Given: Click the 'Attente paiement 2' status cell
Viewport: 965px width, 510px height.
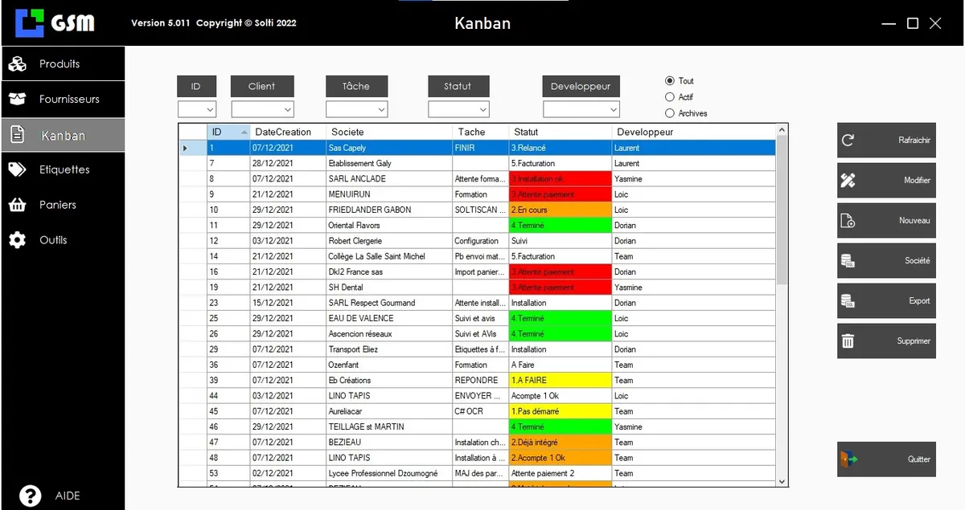Looking at the screenshot, I should 560,473.
